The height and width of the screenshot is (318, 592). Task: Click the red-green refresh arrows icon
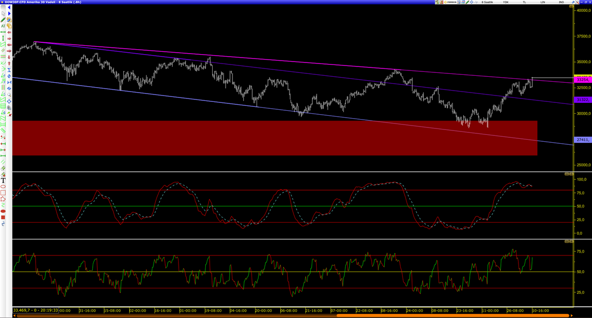[9, 114]
